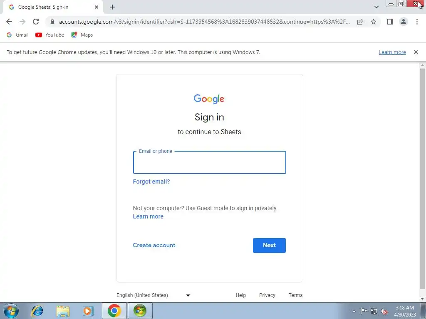
Task: Open the Maps bookmark
Action: tap(82, 35)
